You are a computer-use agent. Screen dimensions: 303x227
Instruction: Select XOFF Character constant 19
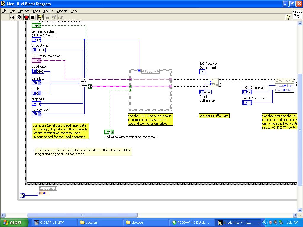click(247, 103)
